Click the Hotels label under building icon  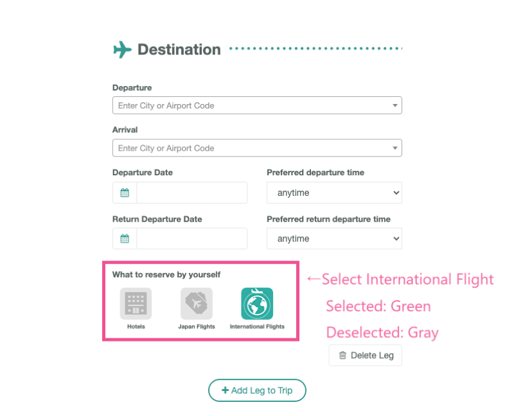[x=136, y=327]
